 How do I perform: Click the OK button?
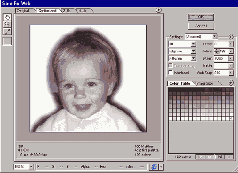[x=201, y=17]
